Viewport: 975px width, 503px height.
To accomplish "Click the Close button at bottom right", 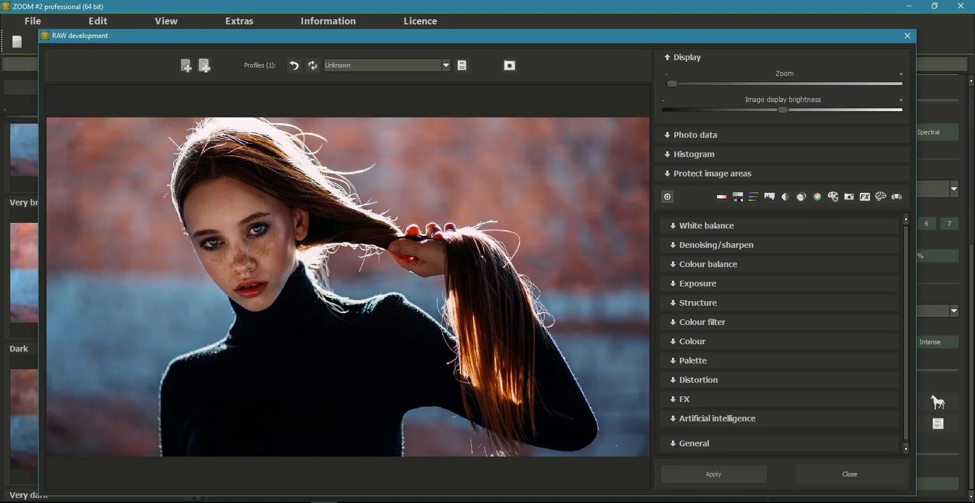I will 849,474.
